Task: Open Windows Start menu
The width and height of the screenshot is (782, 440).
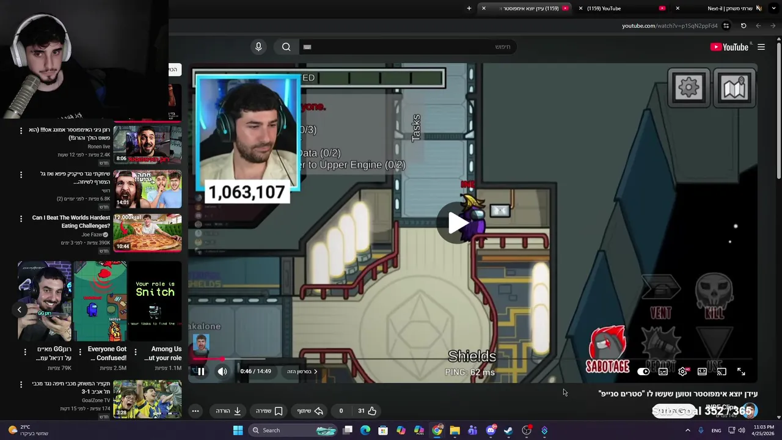Action: pos(238,430)
